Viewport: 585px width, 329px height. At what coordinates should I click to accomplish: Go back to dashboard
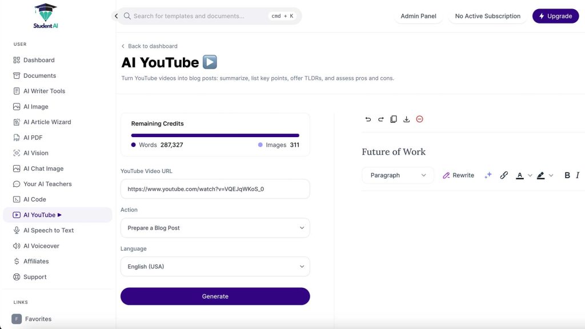pos(149,46)
